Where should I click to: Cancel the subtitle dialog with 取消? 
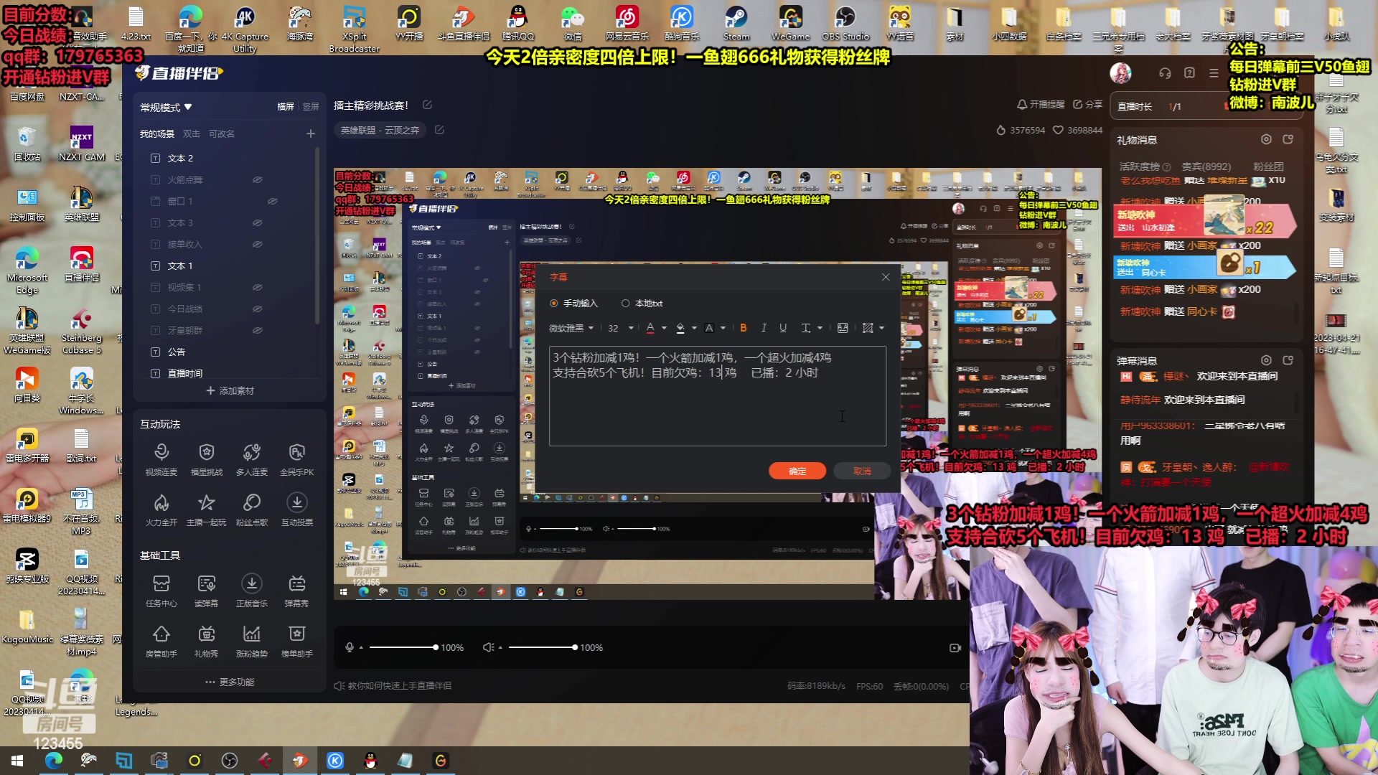(862, 471)
